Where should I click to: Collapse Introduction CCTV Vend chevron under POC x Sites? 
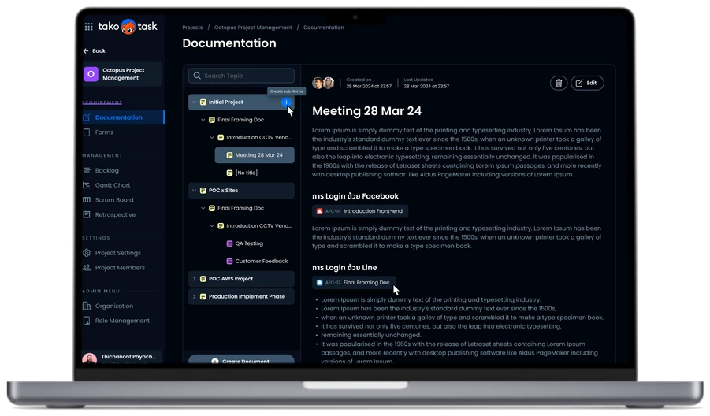pyautogui.click(x=212, y=226)
